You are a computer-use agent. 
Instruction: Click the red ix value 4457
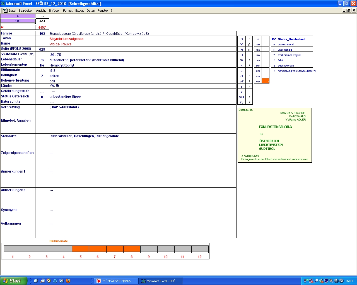tap(42, 27)
